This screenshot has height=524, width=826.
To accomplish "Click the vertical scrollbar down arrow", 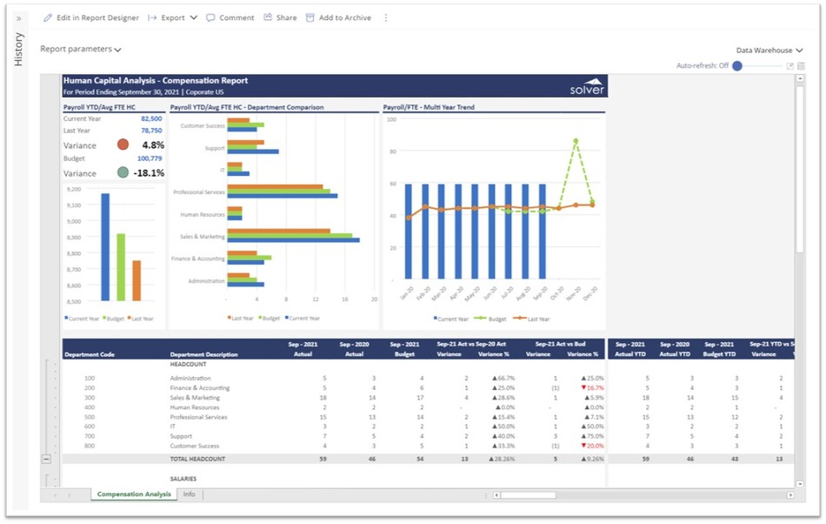I will tap(800, 483).
